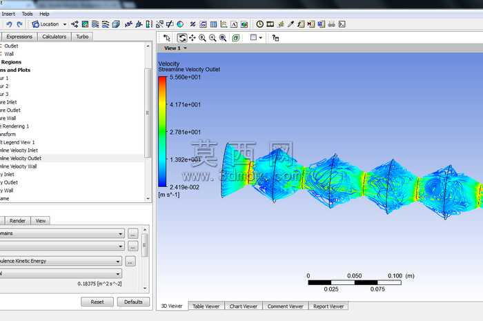Viewport: 483px width, 321px height.
Task: Insert a Volume Rendering object
Action: point(116,24)
